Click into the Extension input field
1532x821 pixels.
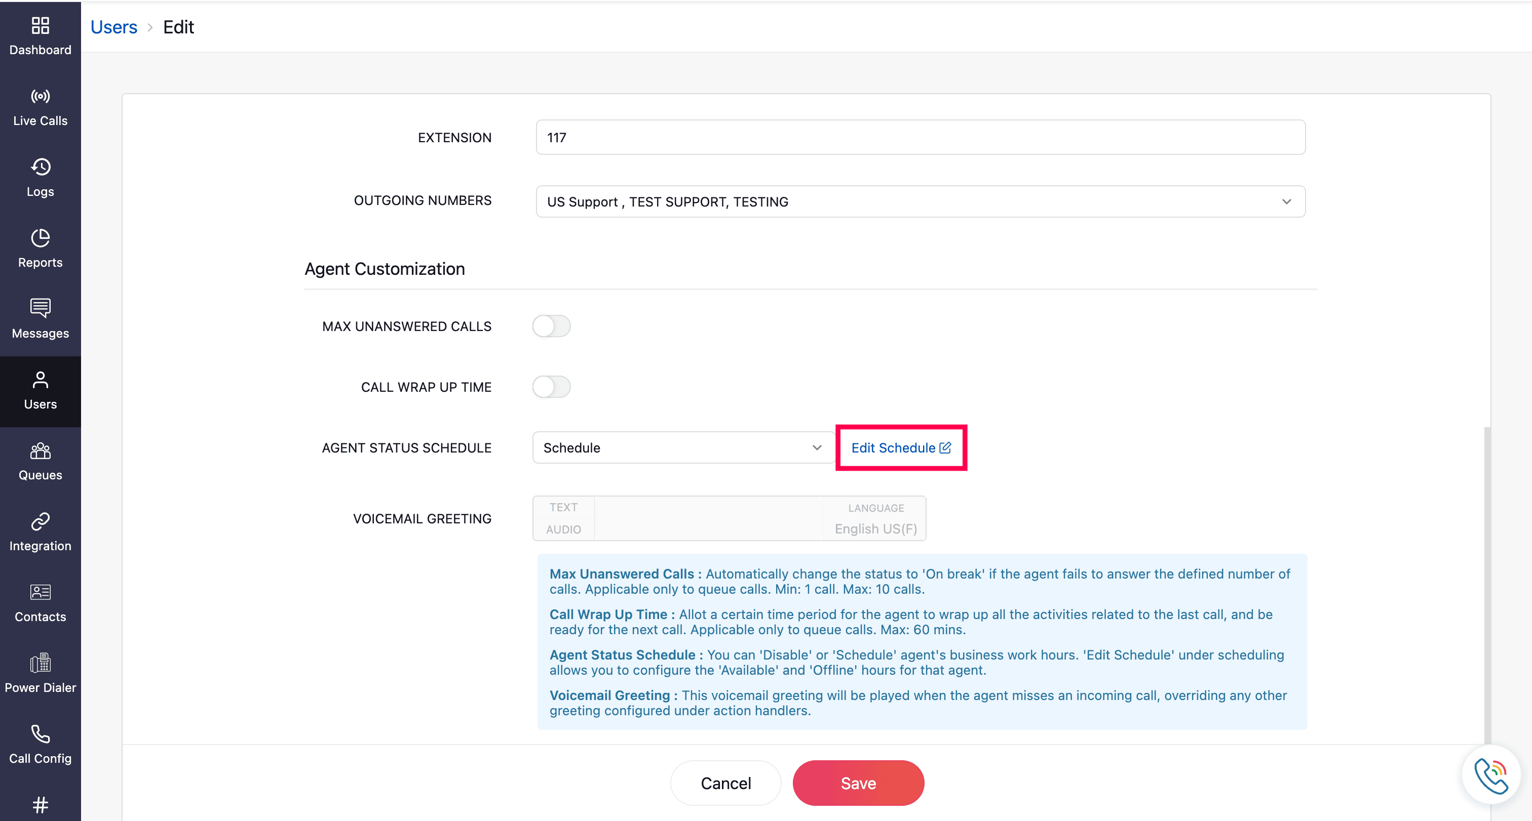click(920, 137)
